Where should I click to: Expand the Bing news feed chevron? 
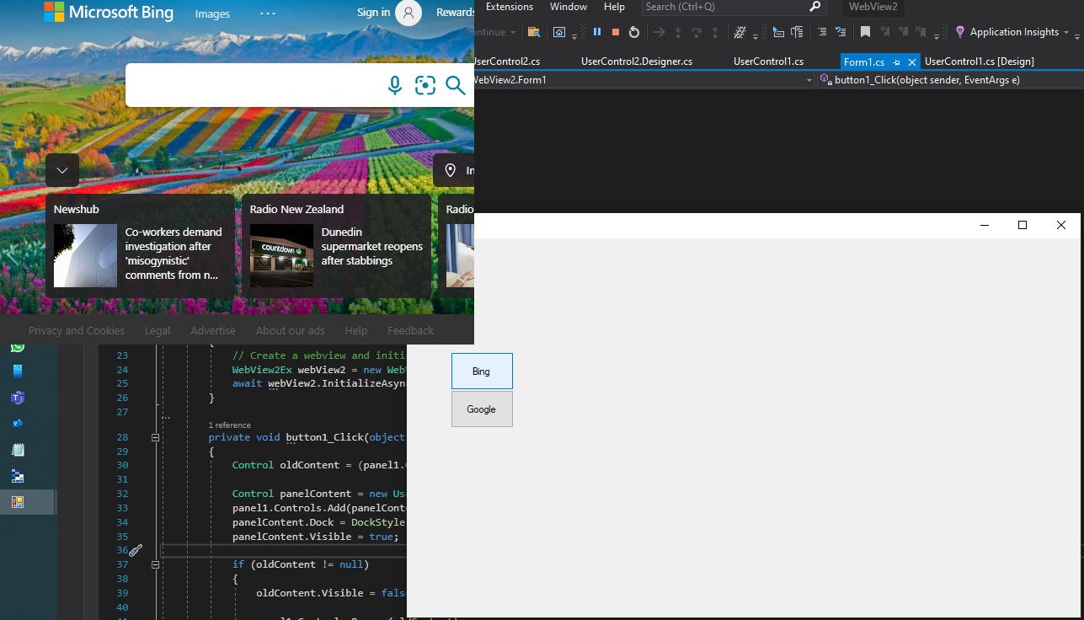(x=61, y=169)
